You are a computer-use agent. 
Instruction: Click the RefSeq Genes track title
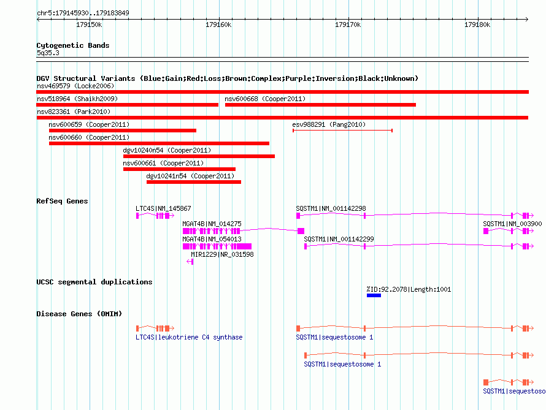[62, 201]
